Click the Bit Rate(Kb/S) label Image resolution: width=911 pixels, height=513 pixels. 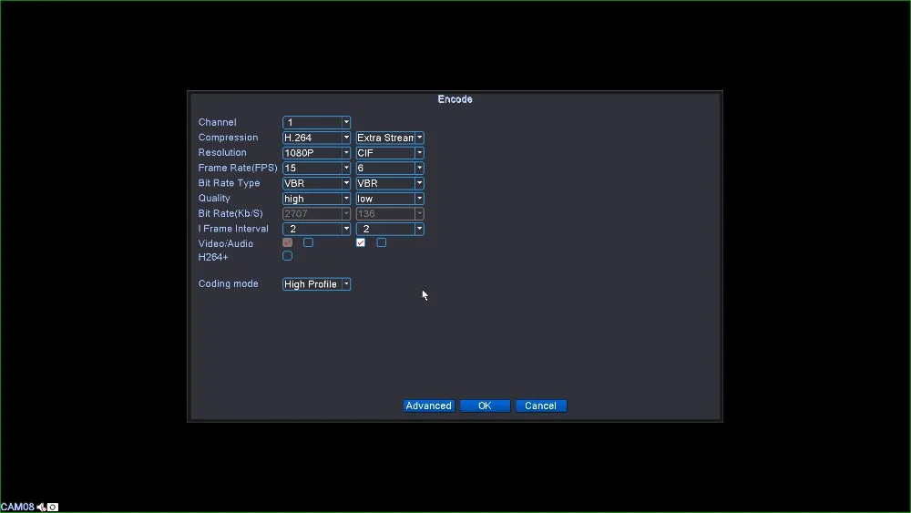click(230, 214)
